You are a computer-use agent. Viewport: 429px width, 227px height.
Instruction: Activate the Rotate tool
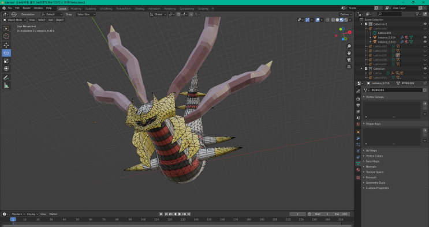coord(6,53)
